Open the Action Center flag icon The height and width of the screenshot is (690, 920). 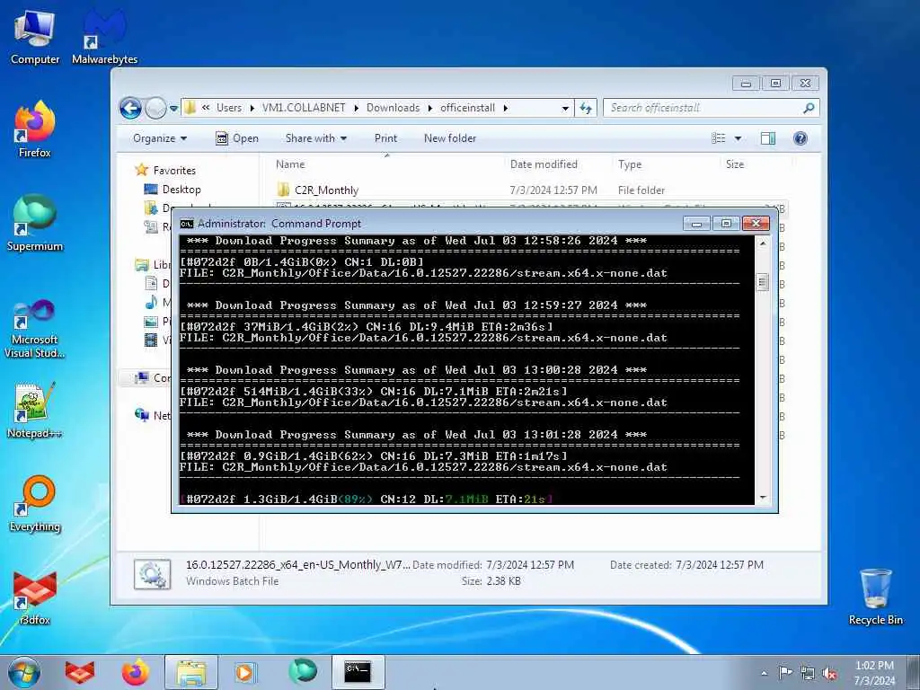tap(785, 672)
